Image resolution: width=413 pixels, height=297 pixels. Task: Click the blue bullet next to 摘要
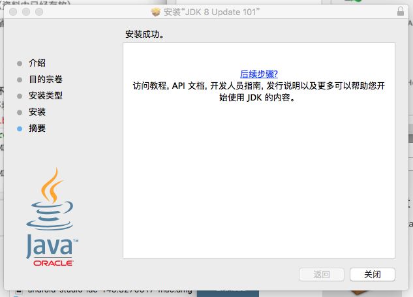[20, 129]
